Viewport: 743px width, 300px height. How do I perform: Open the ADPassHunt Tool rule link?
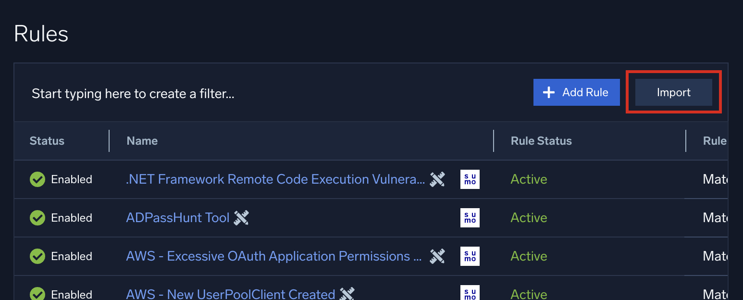click(x=178, y=218)
